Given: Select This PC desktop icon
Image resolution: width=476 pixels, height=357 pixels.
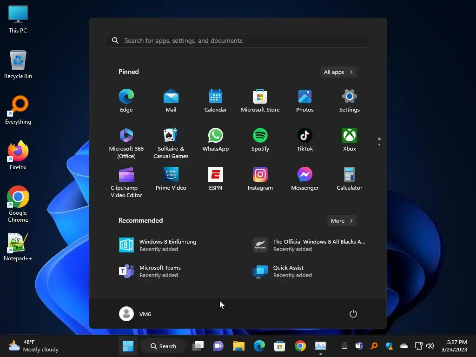Looking at the screenshot, I should point(18,19).
